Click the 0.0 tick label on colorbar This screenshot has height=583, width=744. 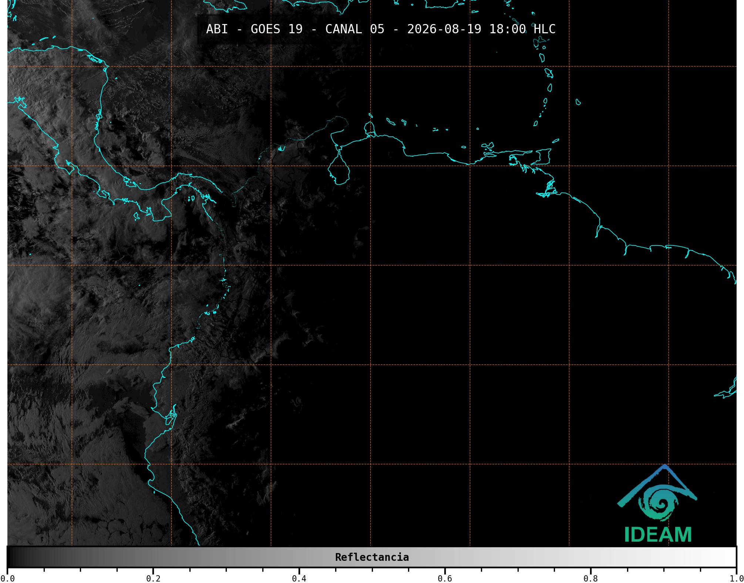(7, 578)
